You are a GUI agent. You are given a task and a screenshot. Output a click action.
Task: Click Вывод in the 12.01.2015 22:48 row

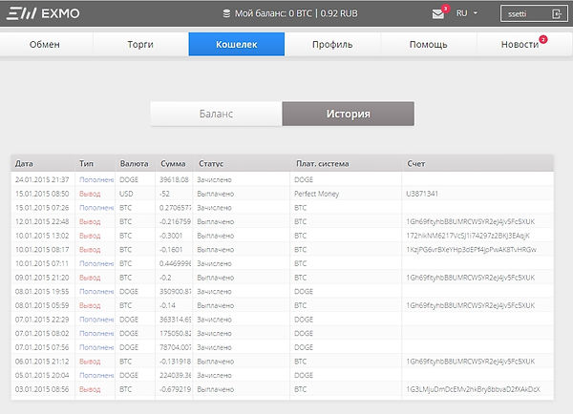point(90,221)
